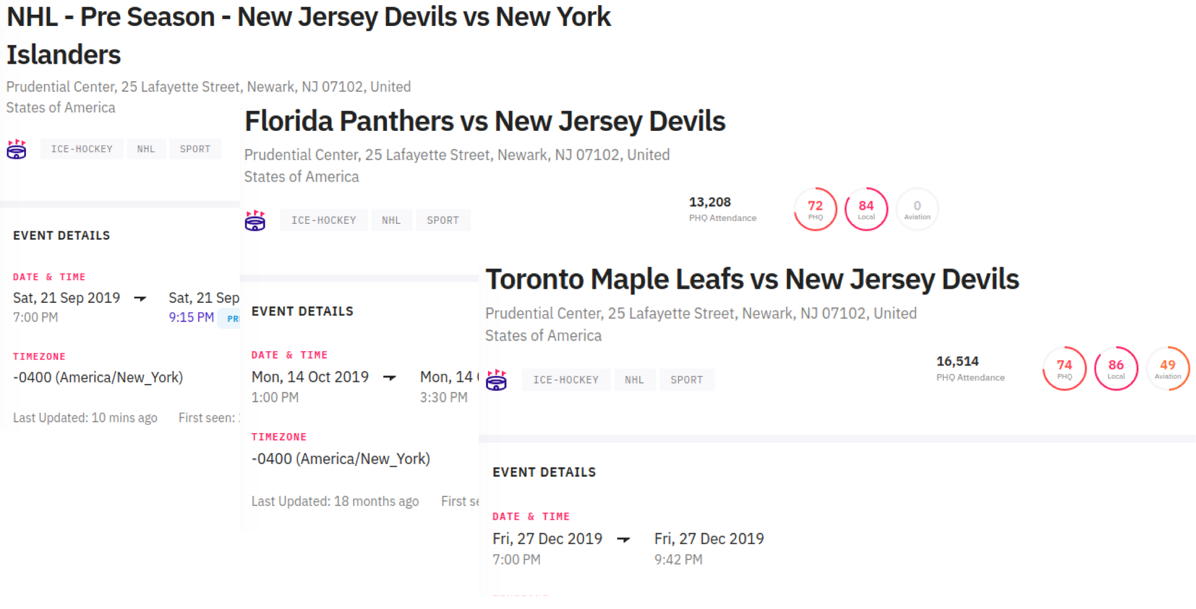Open Florida Panthers vs New Jersey Devils title
Viewport: 1196px width, 609px height.
(x=485, y=121)
